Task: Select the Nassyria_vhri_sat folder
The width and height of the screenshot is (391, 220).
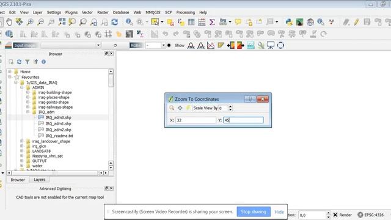Action: (x=48, y=156)
